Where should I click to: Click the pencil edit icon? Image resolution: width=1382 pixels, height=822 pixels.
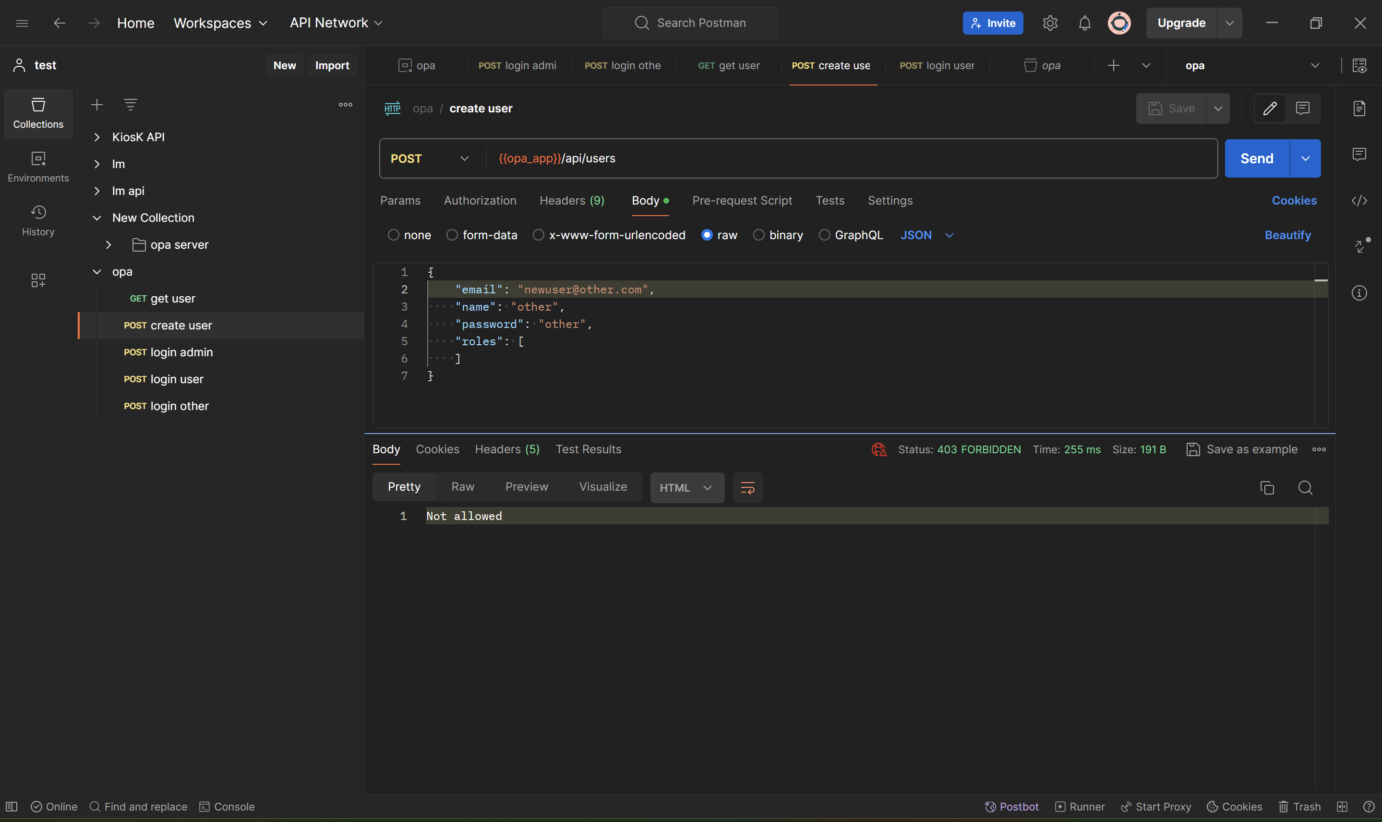point(1270,109)
